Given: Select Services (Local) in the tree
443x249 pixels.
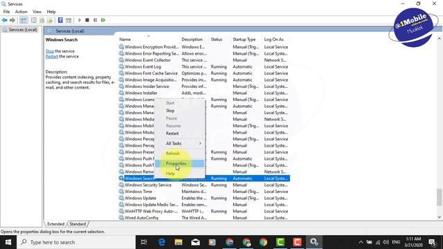Looking at the screenshot, I should [23, 30].
